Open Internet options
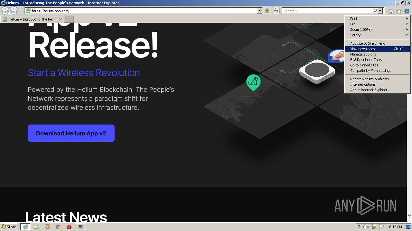This screenshot has height=231, width=412. click(x=377, y=84)
